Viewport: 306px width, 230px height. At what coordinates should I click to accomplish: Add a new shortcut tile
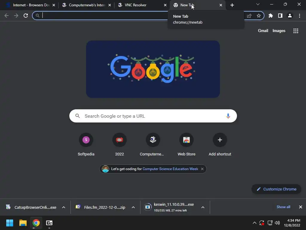(220, 144)
